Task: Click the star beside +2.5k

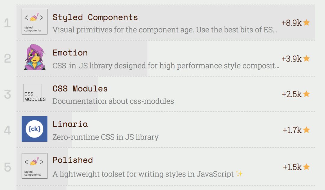Action: (x=306, y=94)
